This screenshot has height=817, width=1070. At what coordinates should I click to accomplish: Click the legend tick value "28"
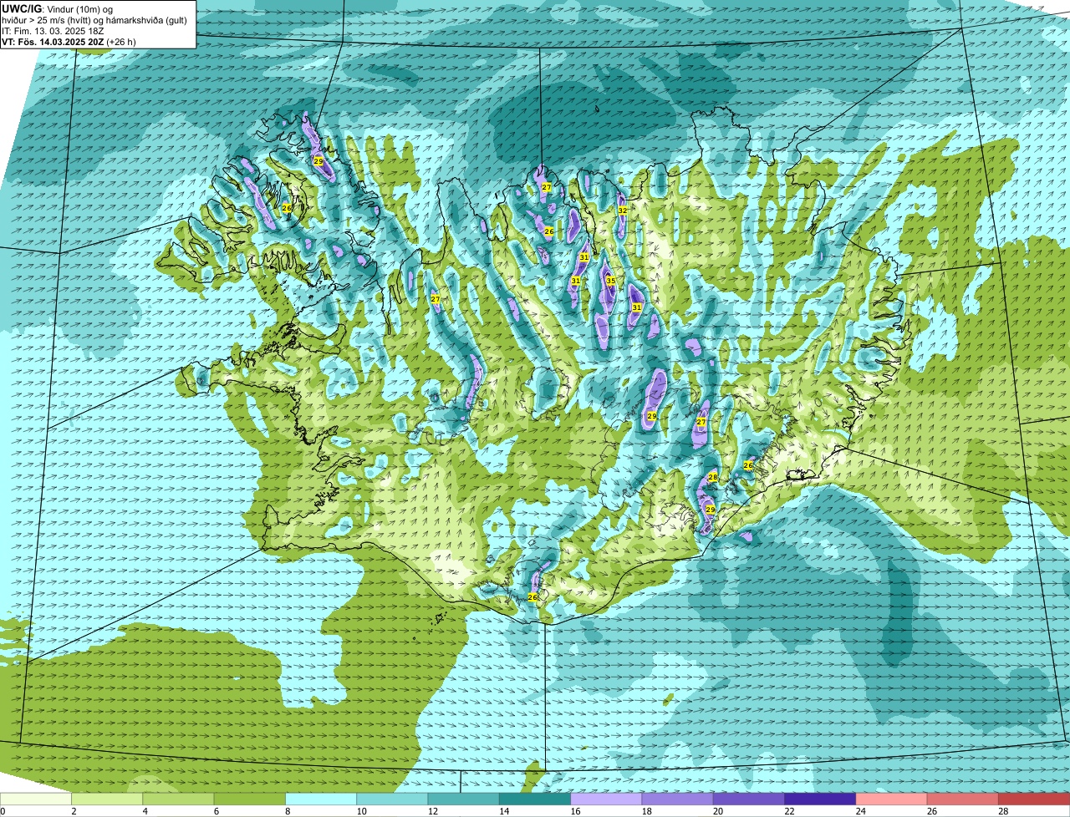point(1003,811)
